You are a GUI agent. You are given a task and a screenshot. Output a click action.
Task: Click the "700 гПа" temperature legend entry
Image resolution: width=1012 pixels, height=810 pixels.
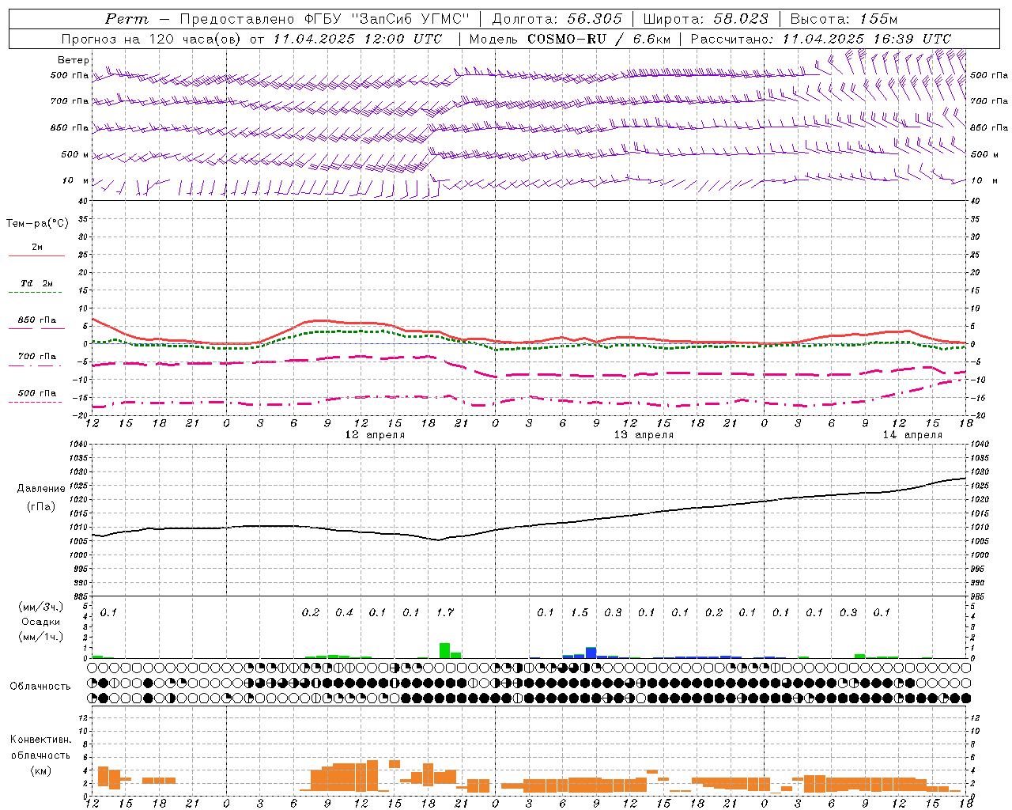[x=37, y=357]
